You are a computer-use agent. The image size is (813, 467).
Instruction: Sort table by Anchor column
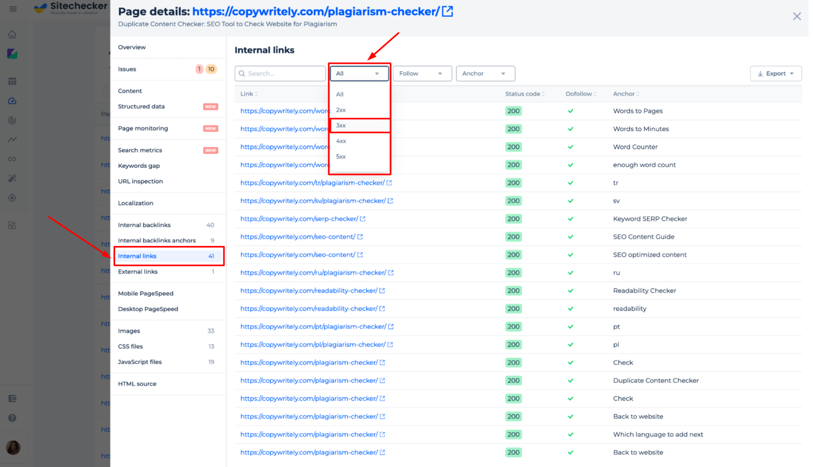(626, 94)
